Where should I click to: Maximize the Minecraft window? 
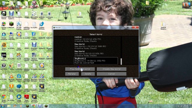(130, 27)
